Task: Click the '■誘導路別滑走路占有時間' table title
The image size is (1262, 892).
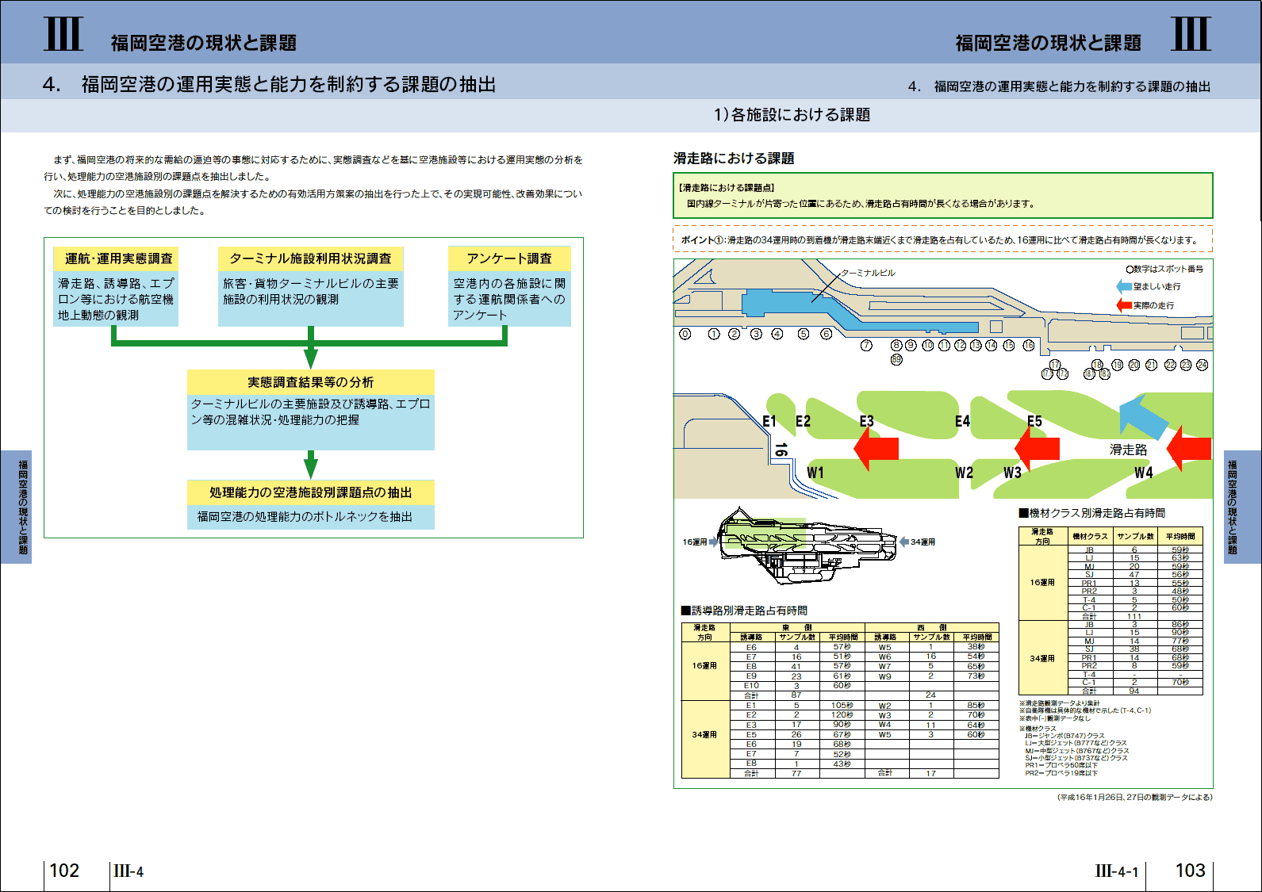Action: point(744,611)
